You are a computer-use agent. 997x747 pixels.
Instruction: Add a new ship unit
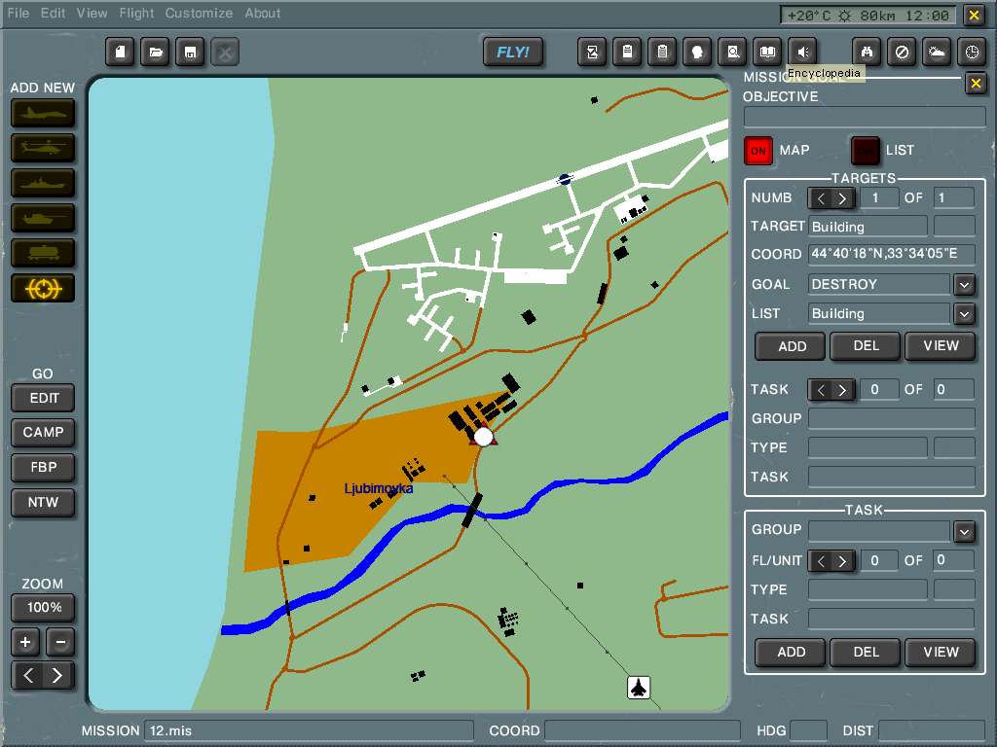(42, 183)
